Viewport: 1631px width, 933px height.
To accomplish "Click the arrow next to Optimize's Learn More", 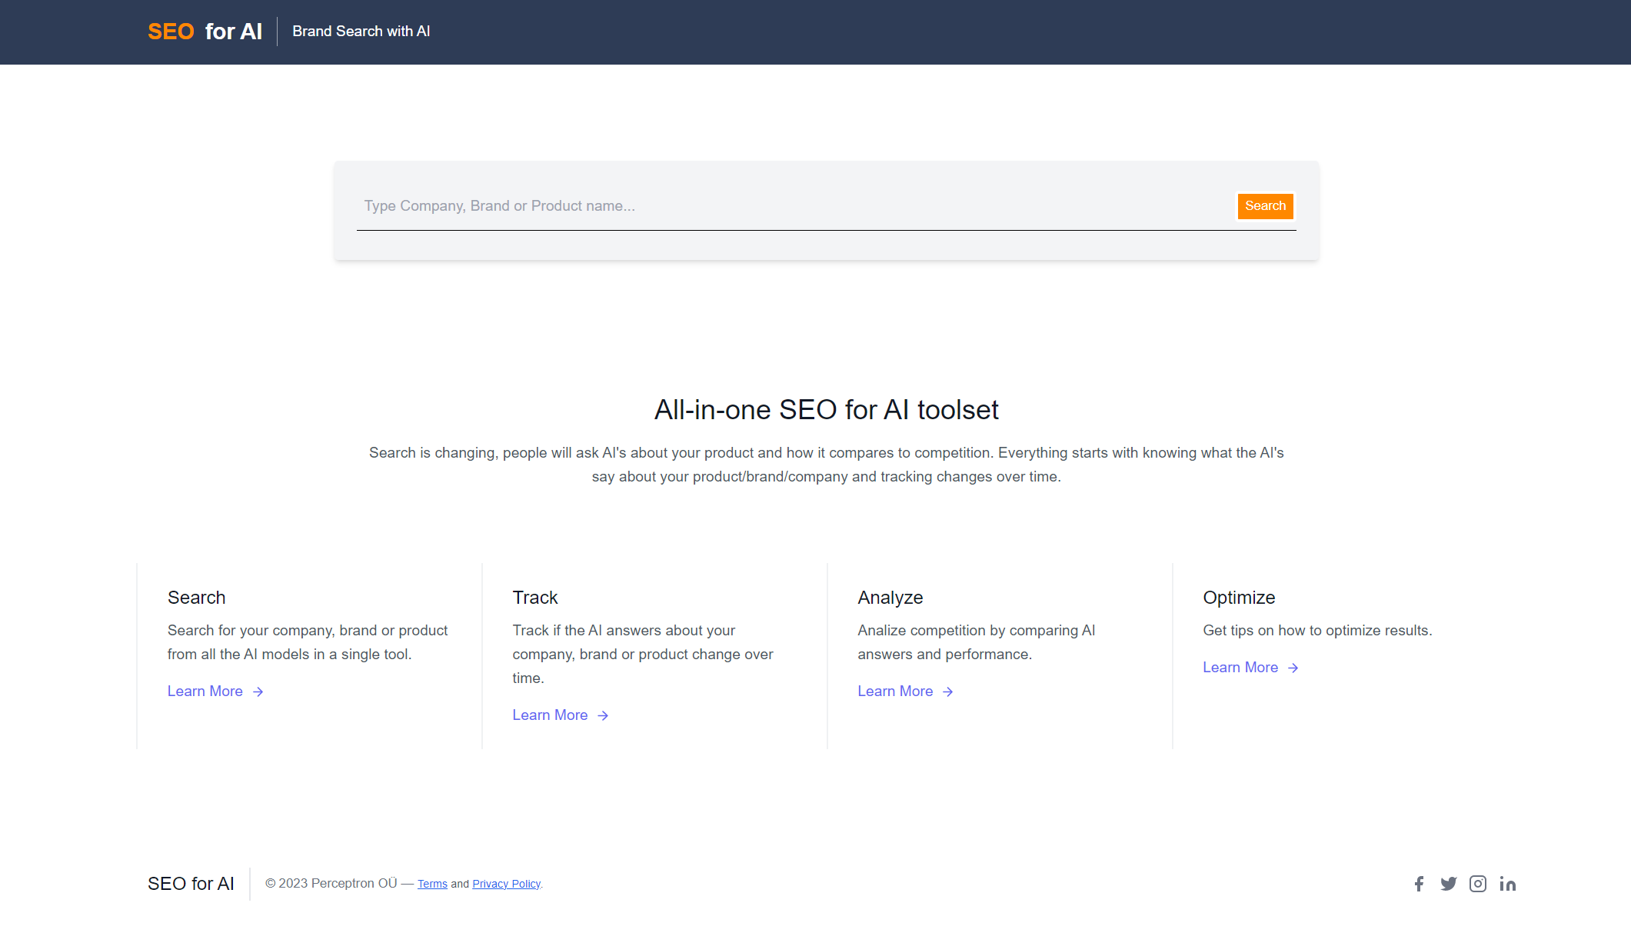I will (1293, 668).
